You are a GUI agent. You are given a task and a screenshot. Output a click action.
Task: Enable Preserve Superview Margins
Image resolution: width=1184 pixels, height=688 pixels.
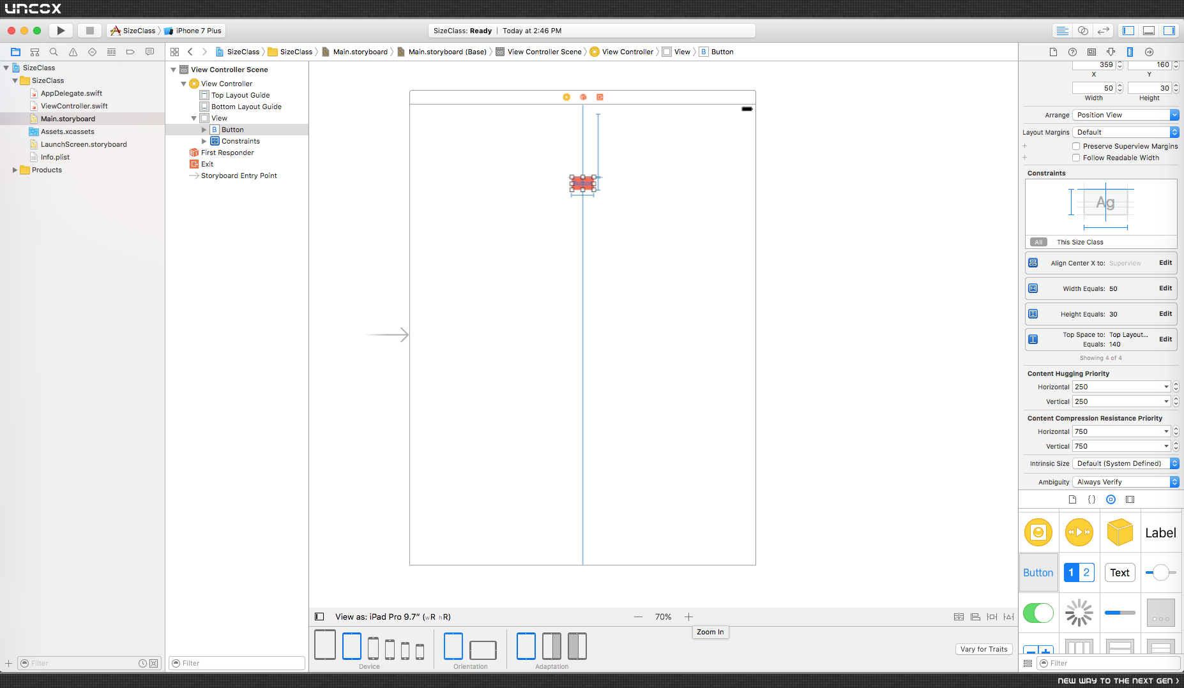coord(1076,146)
